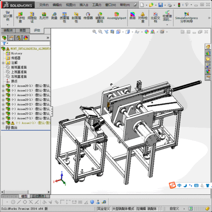
Task: Switch to the 运动算例1 bottom tab
Action: tap(39, 196)
